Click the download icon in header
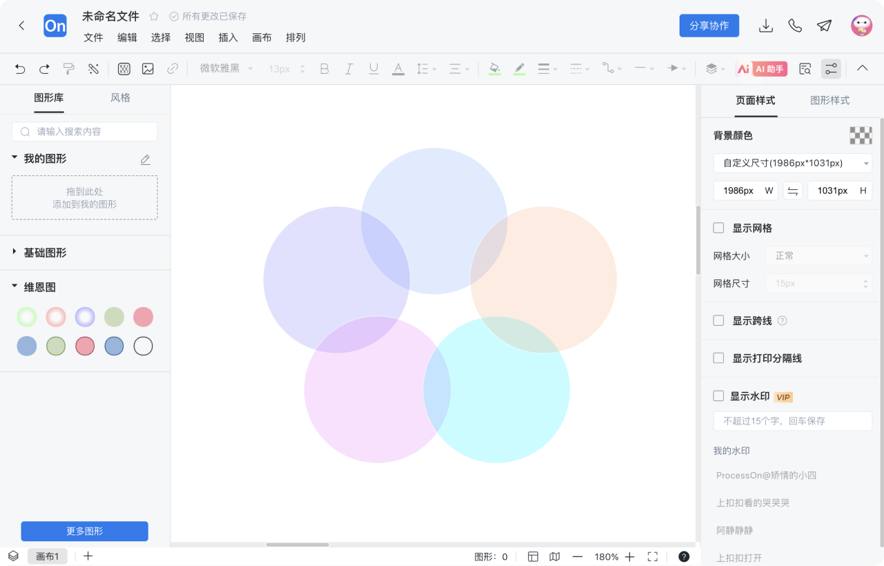 [765, 26]
